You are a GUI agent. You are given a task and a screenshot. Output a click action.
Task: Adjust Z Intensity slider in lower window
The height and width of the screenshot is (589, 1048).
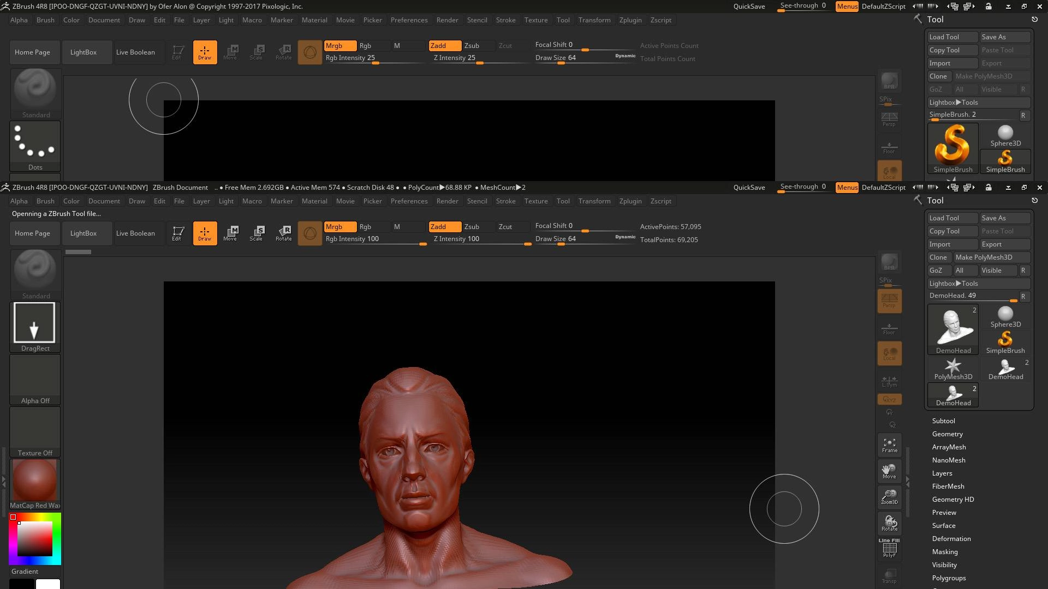tap(481, 239)
